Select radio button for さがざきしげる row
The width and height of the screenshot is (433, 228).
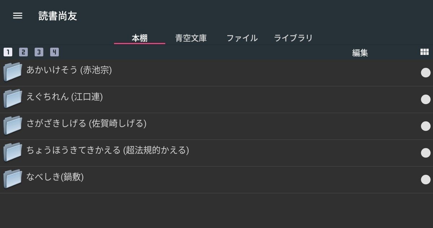(x=426, y=126)
